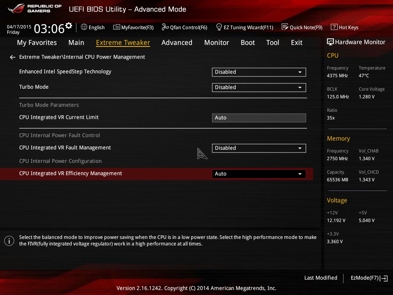Click the memory capacity value 65536 MB
The width and height of the screenshot is (393, 295).
pos(337,180)
